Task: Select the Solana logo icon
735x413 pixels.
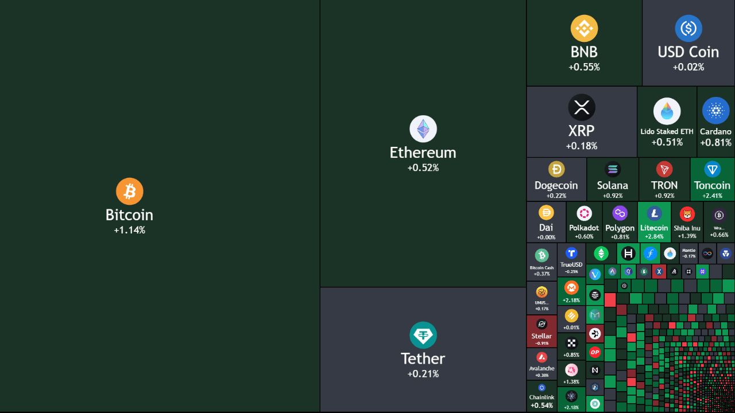Action: point(613,169)
